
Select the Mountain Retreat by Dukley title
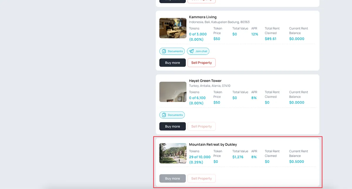click(213, 144)
